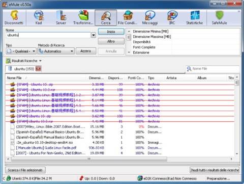
Task: Click the Preparazione... status text
Action: coord(218,178)
